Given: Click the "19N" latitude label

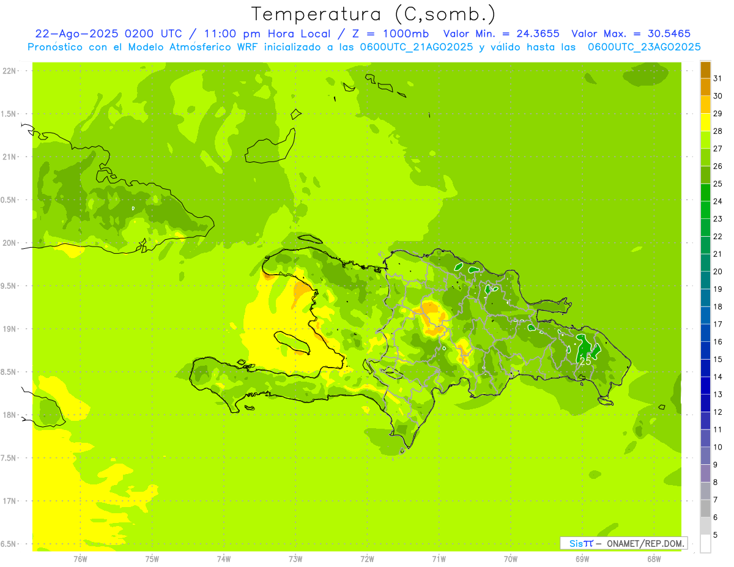Looking at the screenshot, I should coord(9,328).
